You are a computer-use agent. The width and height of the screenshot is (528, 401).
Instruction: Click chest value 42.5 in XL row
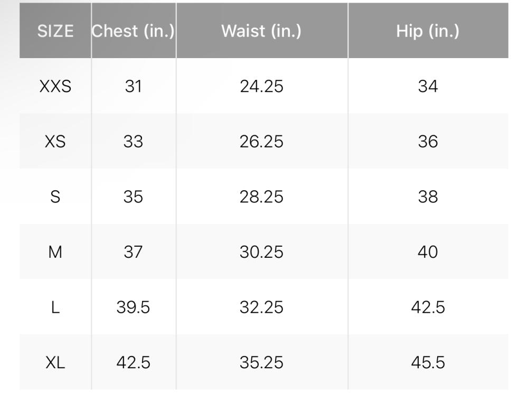point(134,362)
